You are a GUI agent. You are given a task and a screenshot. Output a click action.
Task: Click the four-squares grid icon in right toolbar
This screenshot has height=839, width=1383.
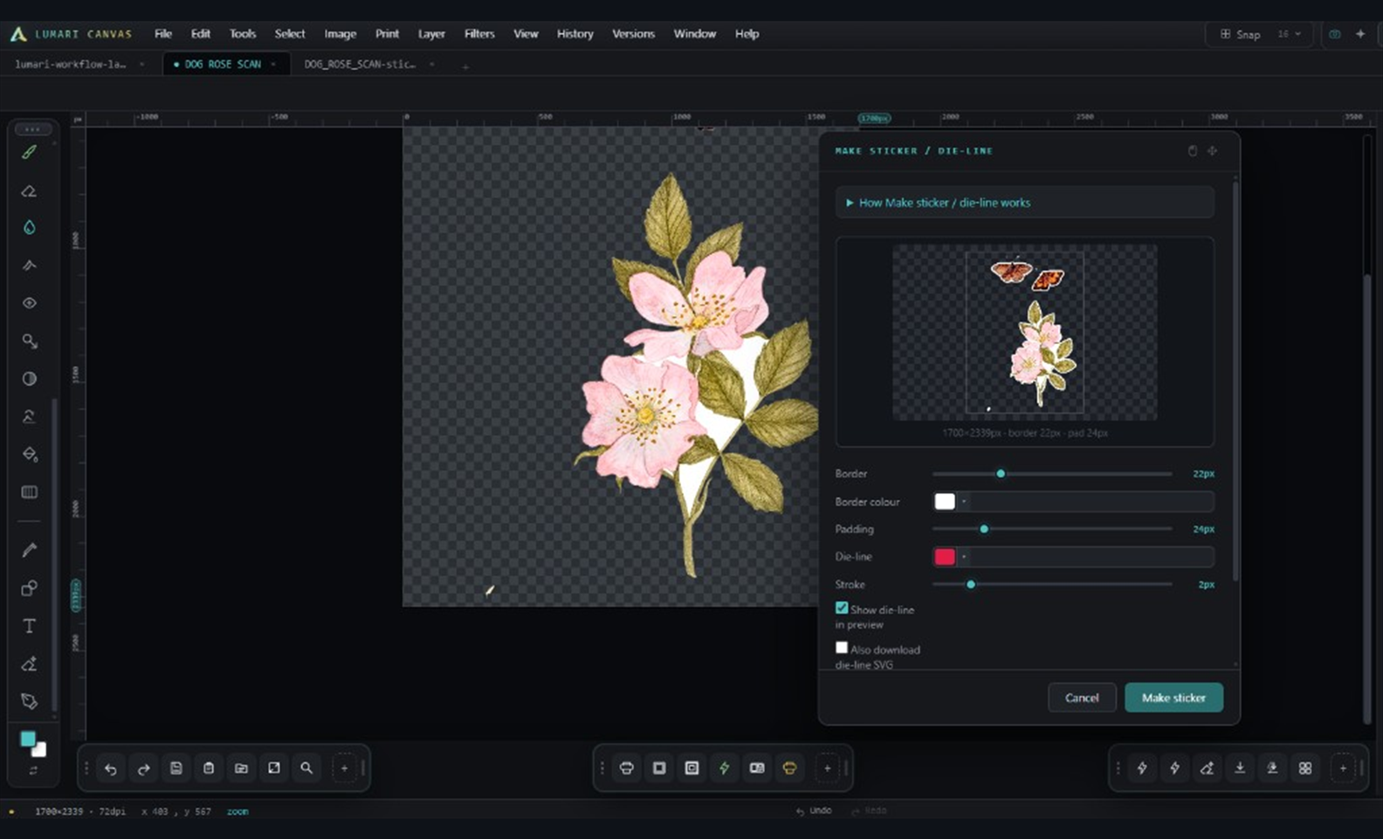[x=1304, y=768]
